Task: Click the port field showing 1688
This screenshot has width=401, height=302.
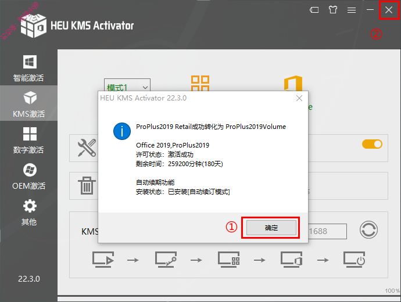Action: [327, 231]
